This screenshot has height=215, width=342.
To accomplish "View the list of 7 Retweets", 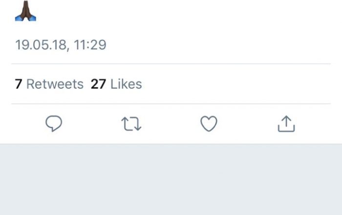I will tap(49, 84).
